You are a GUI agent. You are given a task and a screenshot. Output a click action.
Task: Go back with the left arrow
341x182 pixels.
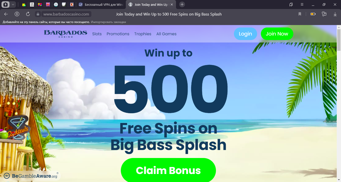(6, 14)
